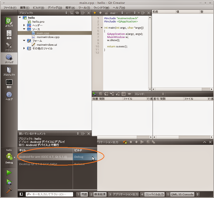Screen dimensions: 214x198
Task: Open the Qt Welcome mode
Action: (9, 22)
